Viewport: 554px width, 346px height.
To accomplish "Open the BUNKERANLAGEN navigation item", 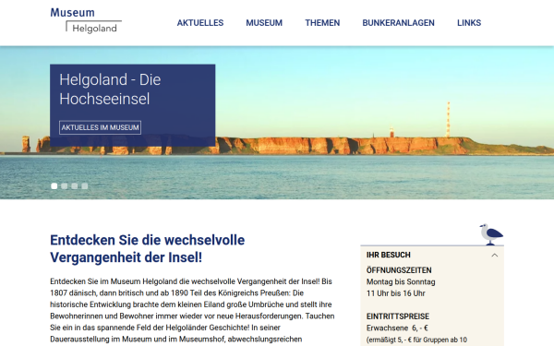I will tap(398, 23).
